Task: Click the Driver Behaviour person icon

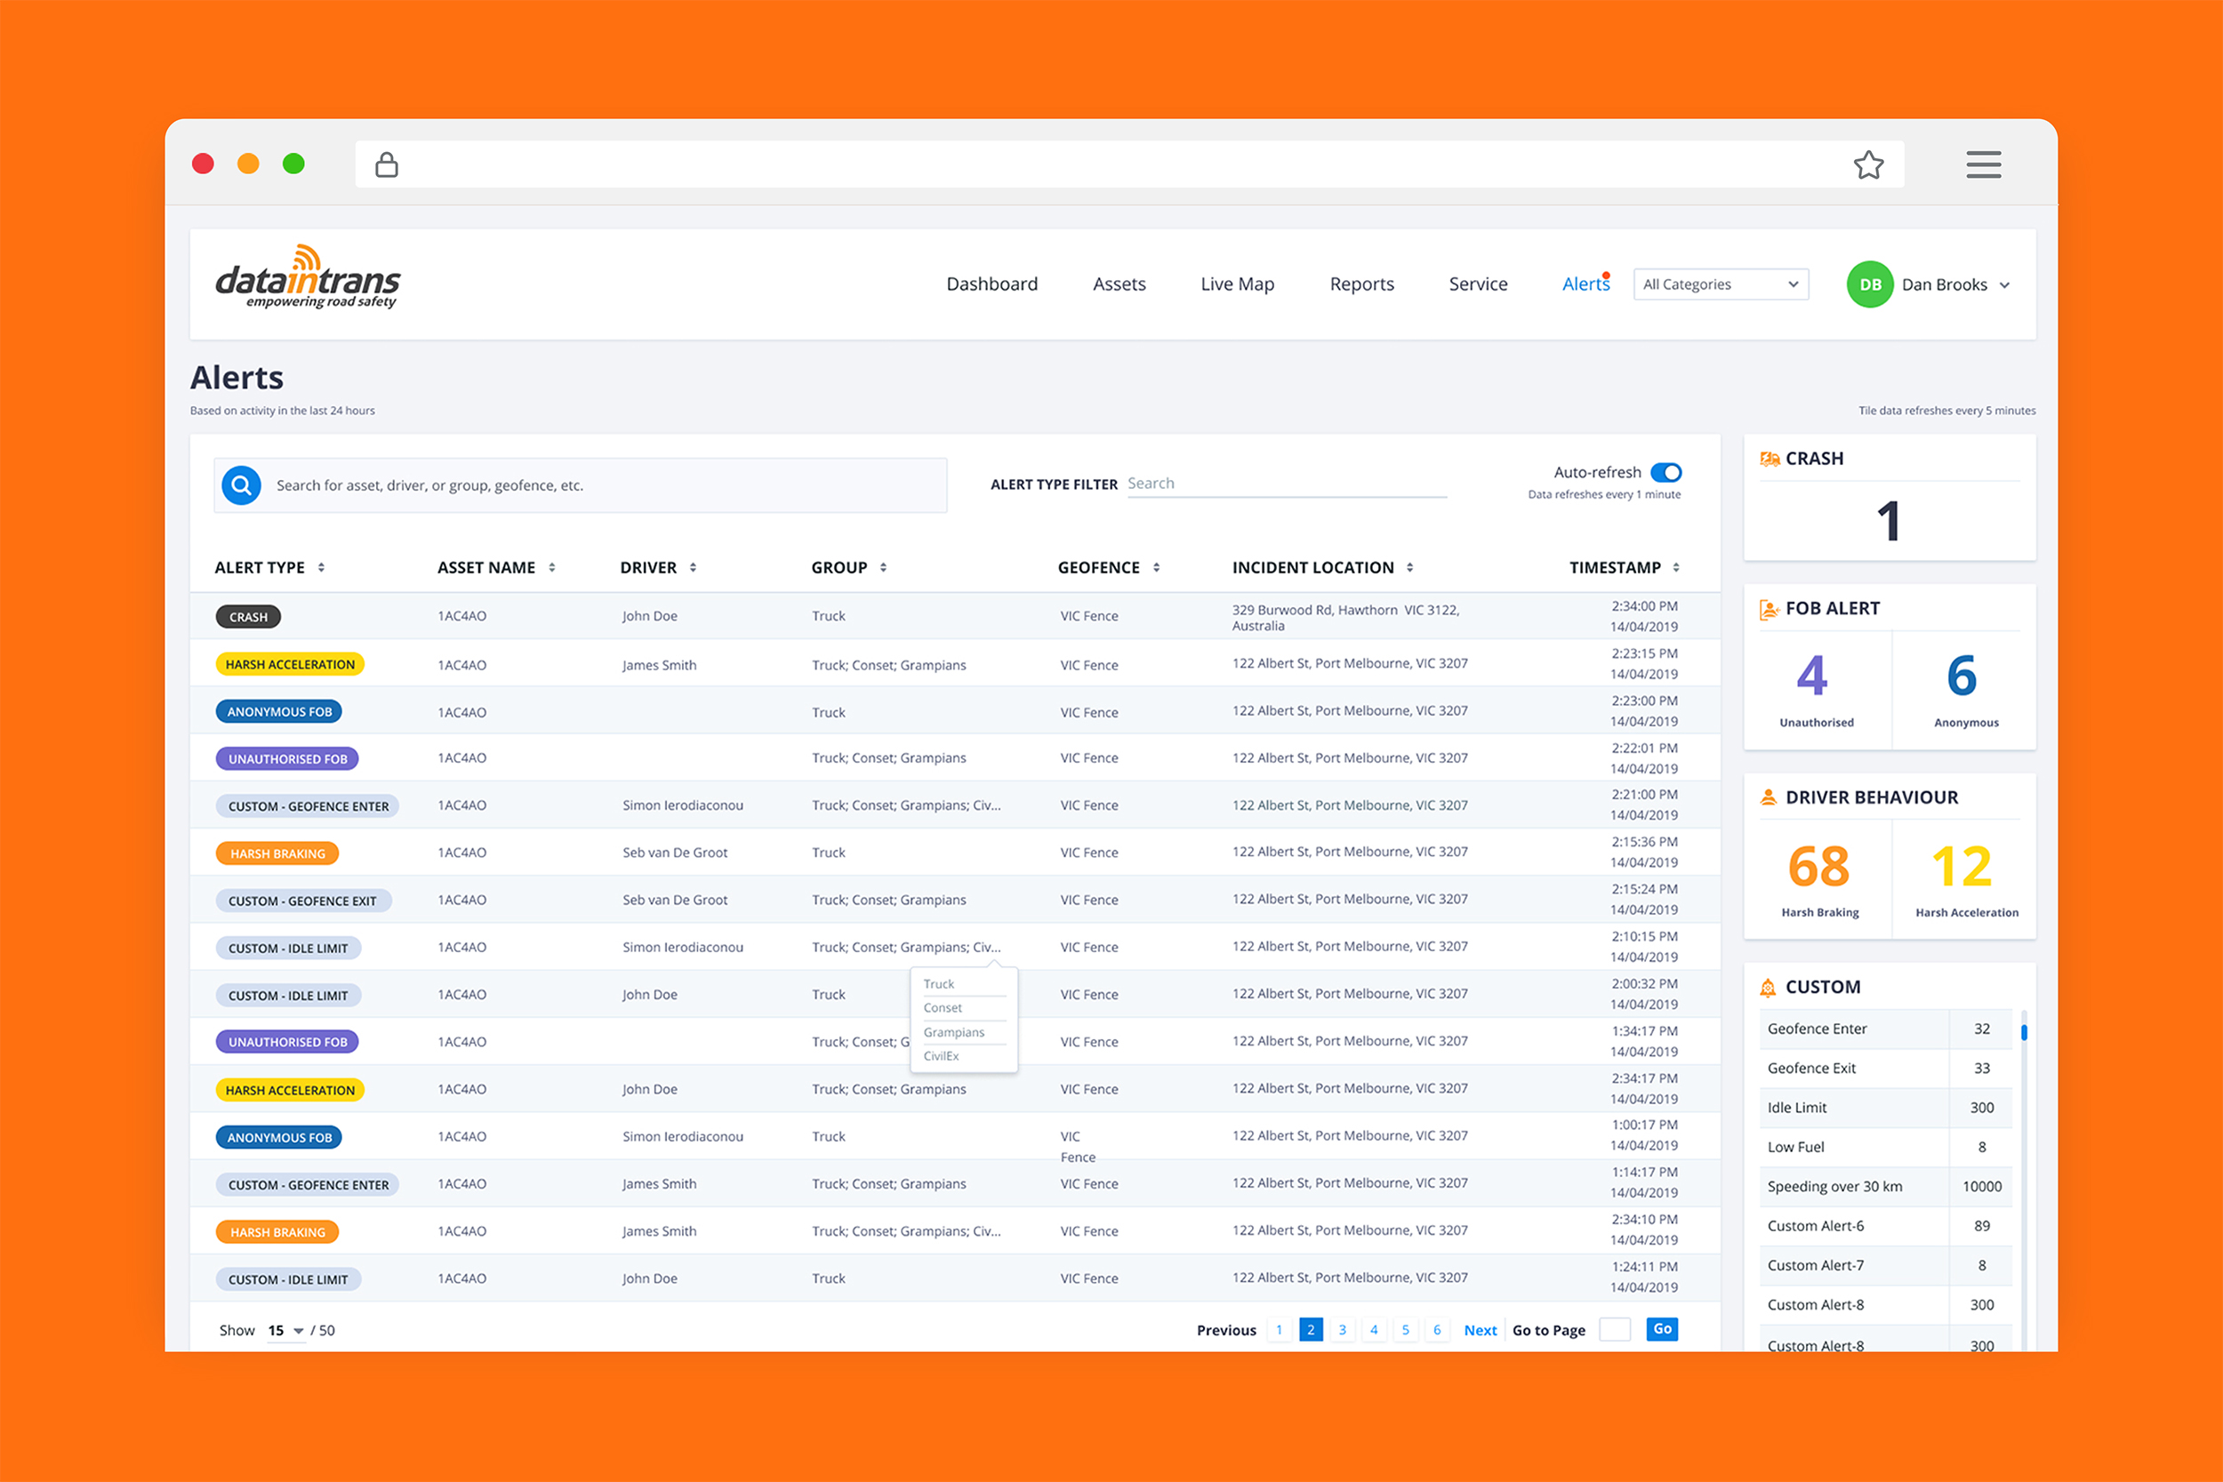Action: [x=1769, y=797]
